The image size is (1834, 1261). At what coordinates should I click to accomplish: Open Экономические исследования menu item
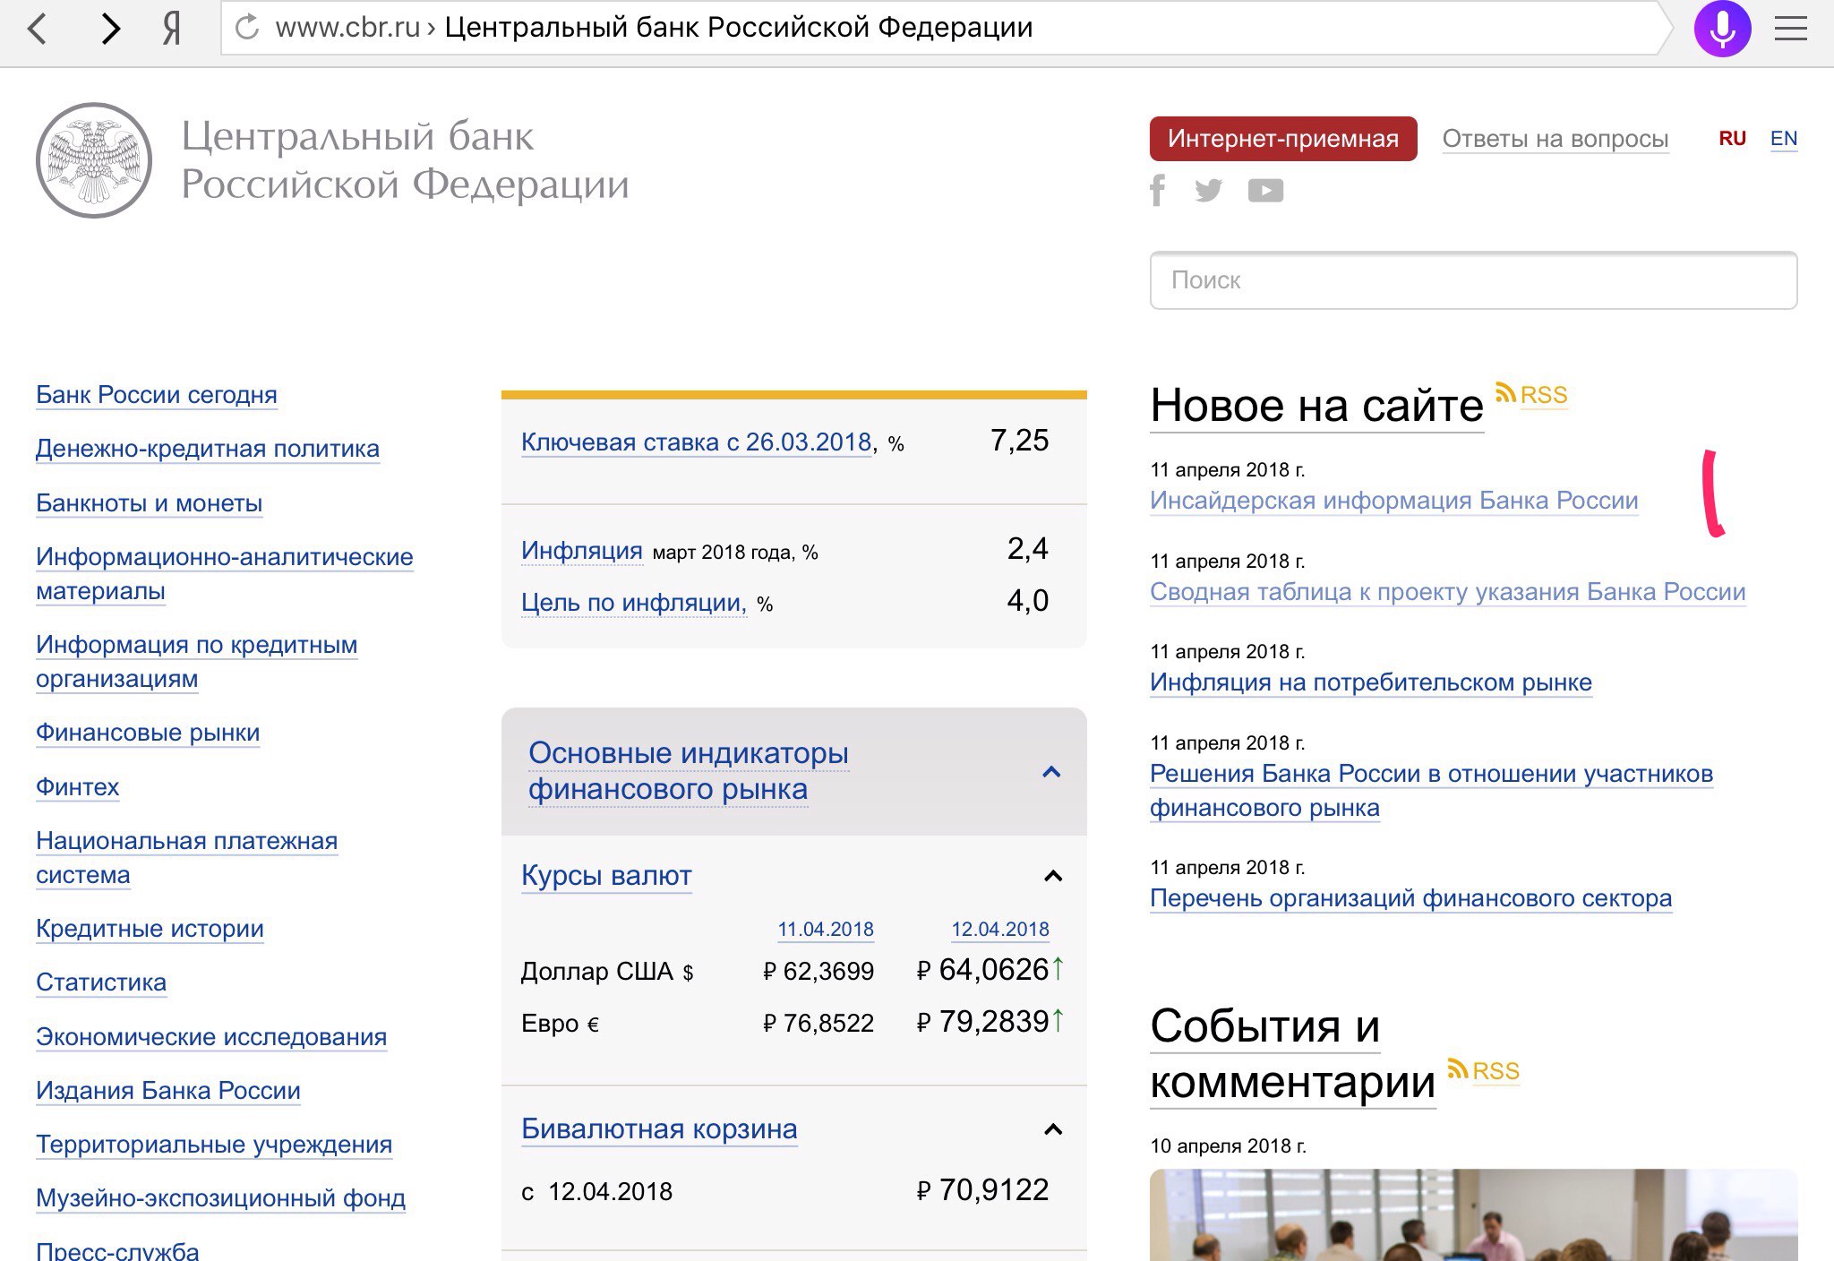point(211,1037)
